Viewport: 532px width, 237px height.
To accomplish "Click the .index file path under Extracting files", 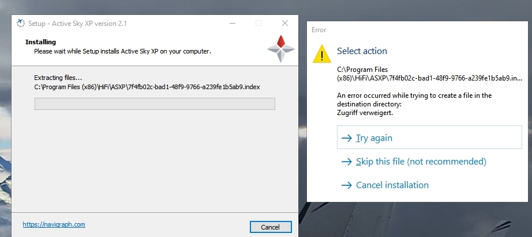I will [147, 87].
